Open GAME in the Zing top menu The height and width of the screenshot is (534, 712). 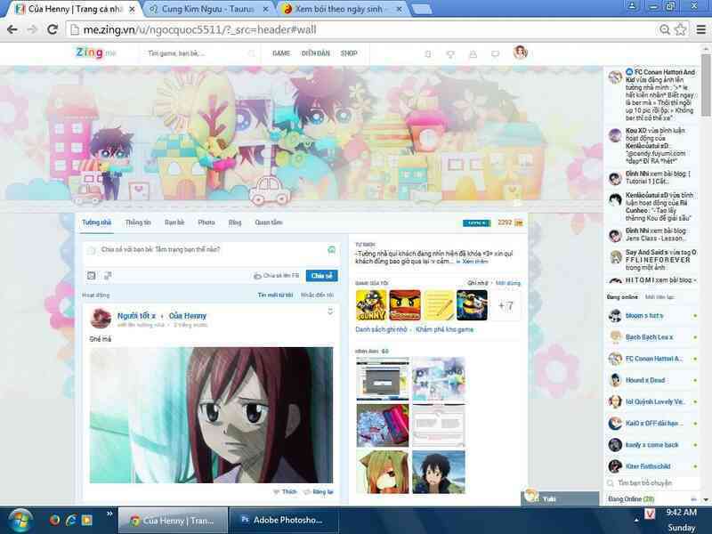tap(281, 53)
